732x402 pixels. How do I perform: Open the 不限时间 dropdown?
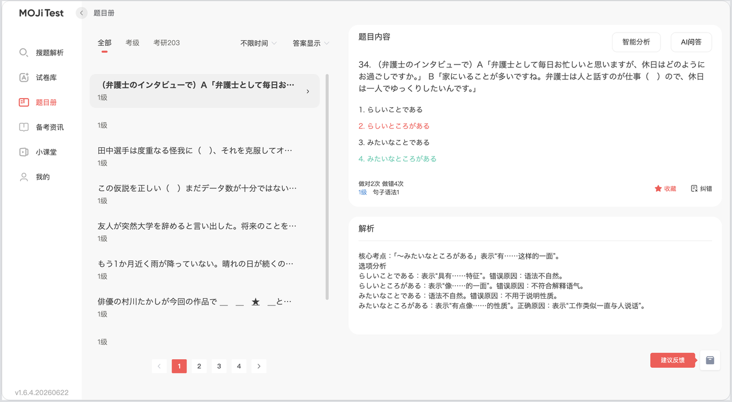coord(258,43)
